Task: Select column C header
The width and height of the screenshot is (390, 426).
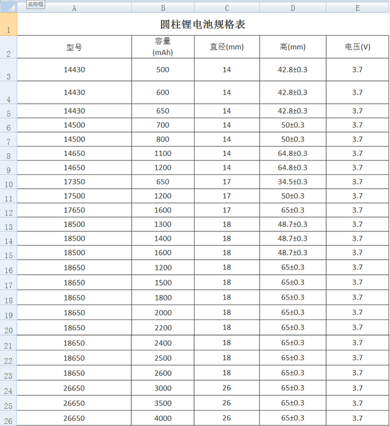Action: (227, 8)
